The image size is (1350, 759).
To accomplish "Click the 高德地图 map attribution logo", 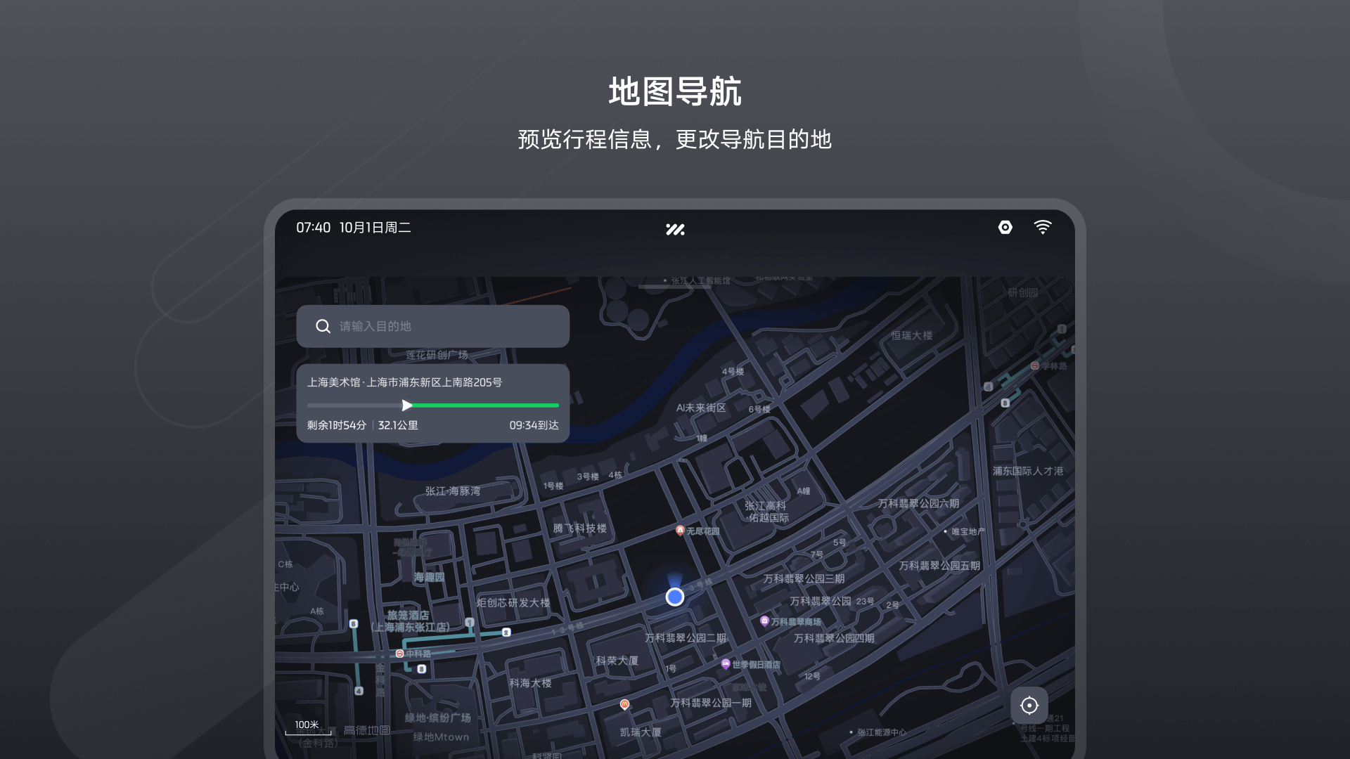I will pos(366,730).
